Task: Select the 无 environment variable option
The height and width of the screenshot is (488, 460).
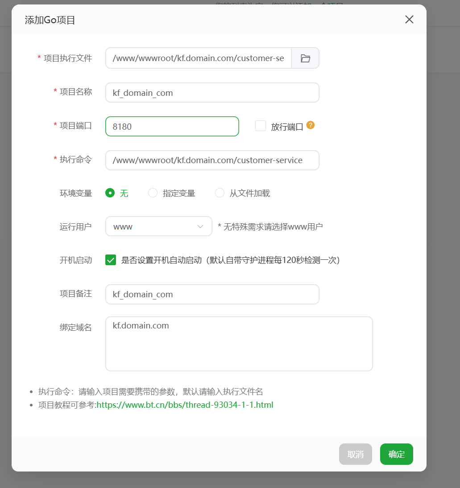Action: point(110,193)
